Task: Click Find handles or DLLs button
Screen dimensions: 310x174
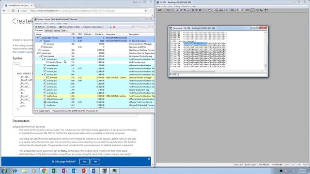Action: pyautogui.click(x=70, y=27)
